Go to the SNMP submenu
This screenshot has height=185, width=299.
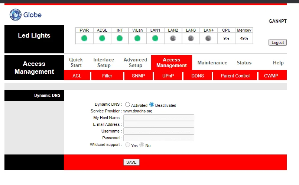(x=139, y=76)
